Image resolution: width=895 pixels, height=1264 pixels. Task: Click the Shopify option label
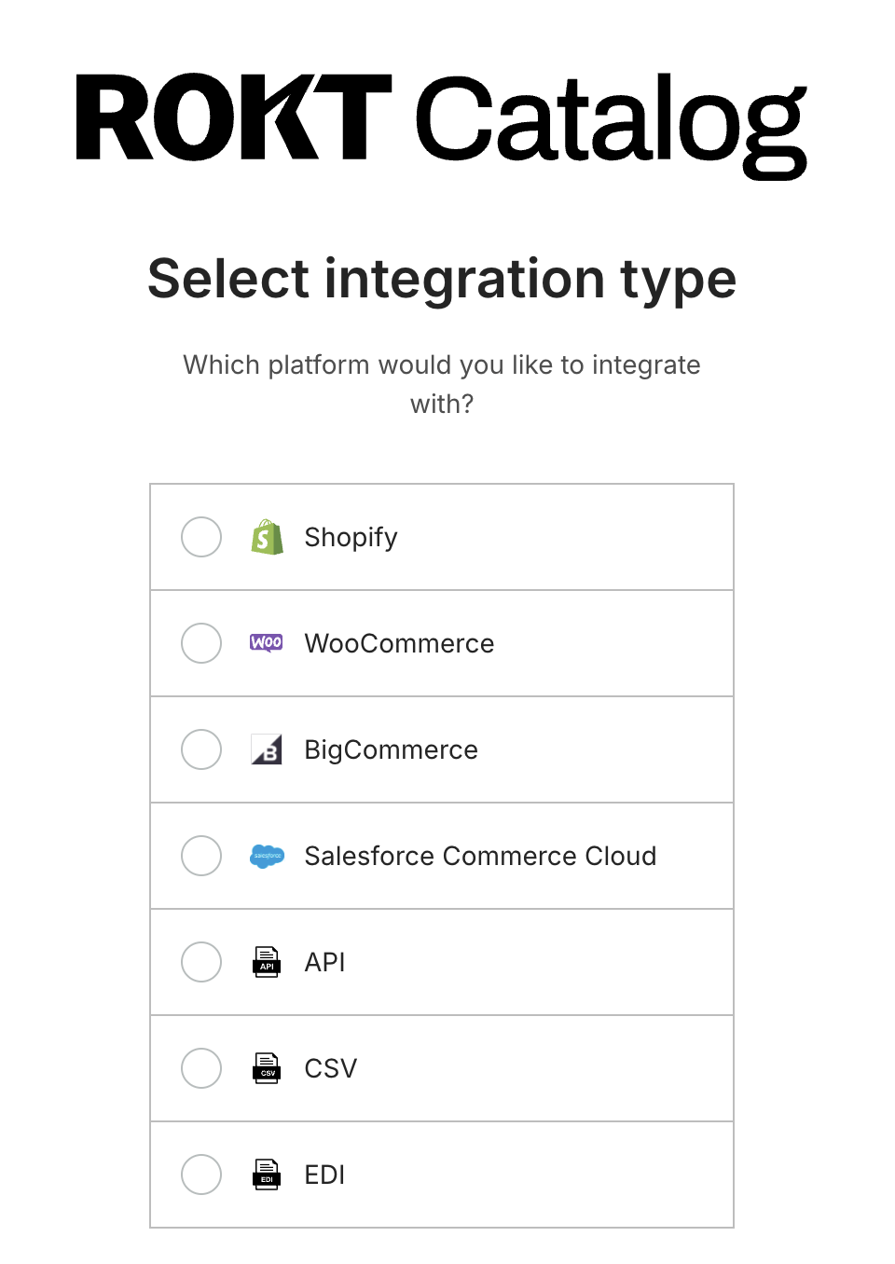351,538
